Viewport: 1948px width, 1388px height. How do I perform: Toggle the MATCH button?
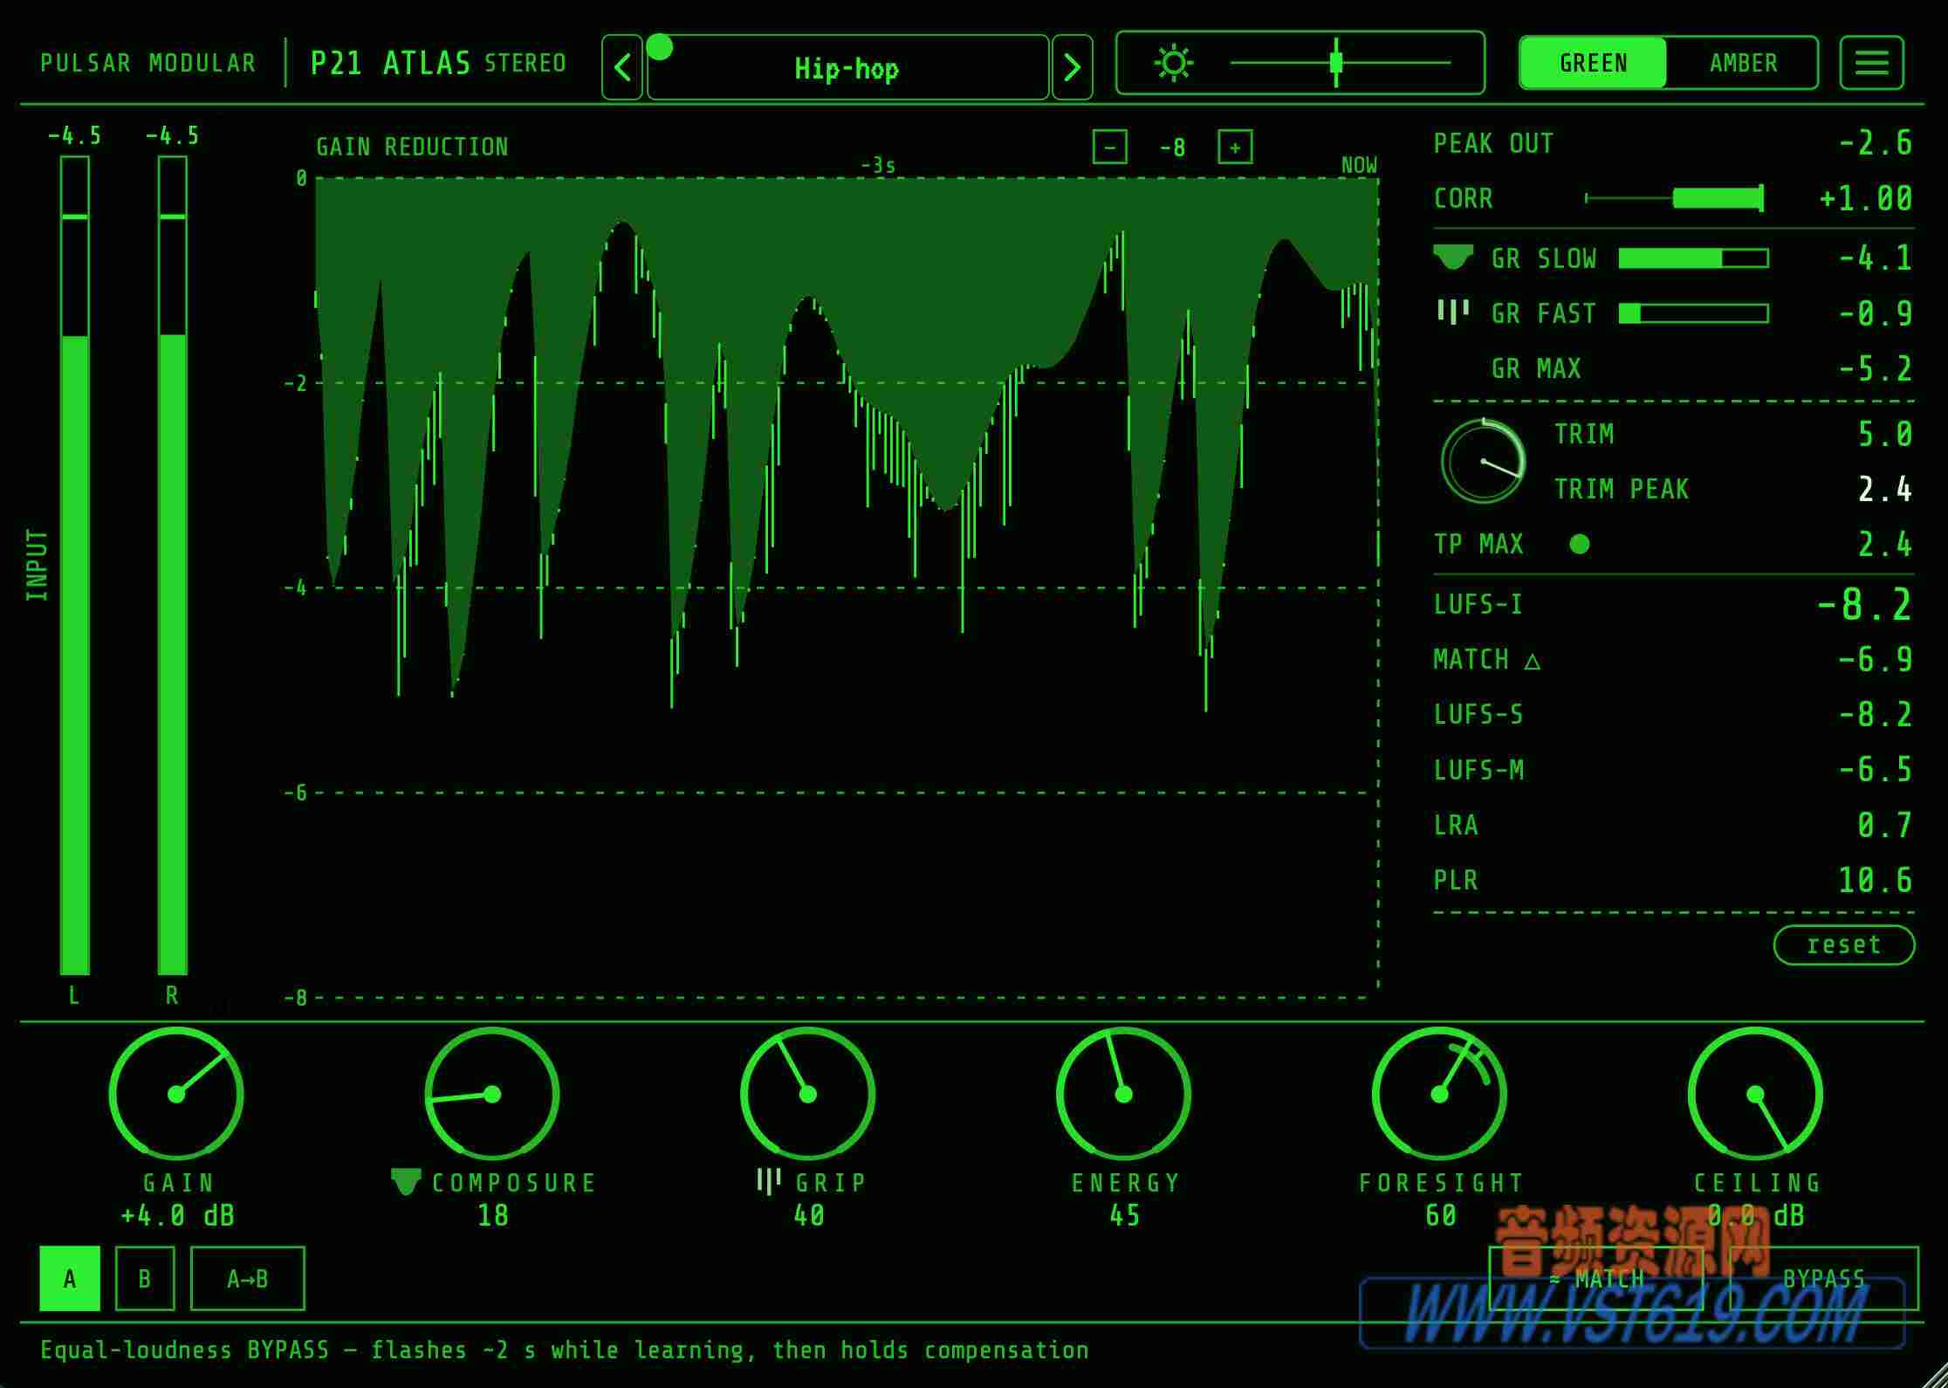(x=1596, y=1279)
